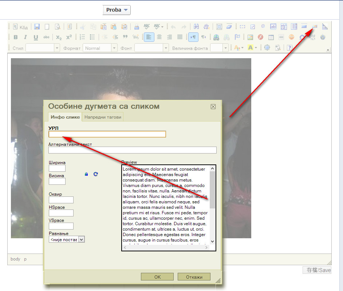Screen dimensions: 343x291
Task: Open the Формат Normal dropdown
Action: click(x=100, y=48)
